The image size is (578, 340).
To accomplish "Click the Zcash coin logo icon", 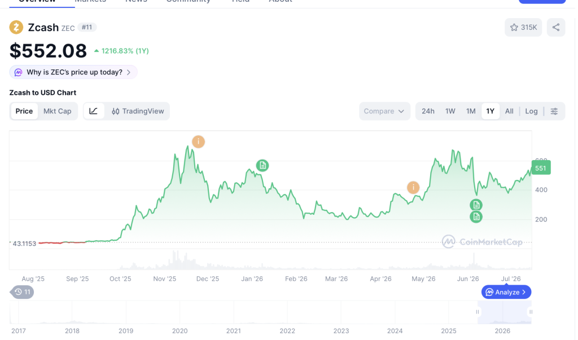I will [x=16, y=27].
